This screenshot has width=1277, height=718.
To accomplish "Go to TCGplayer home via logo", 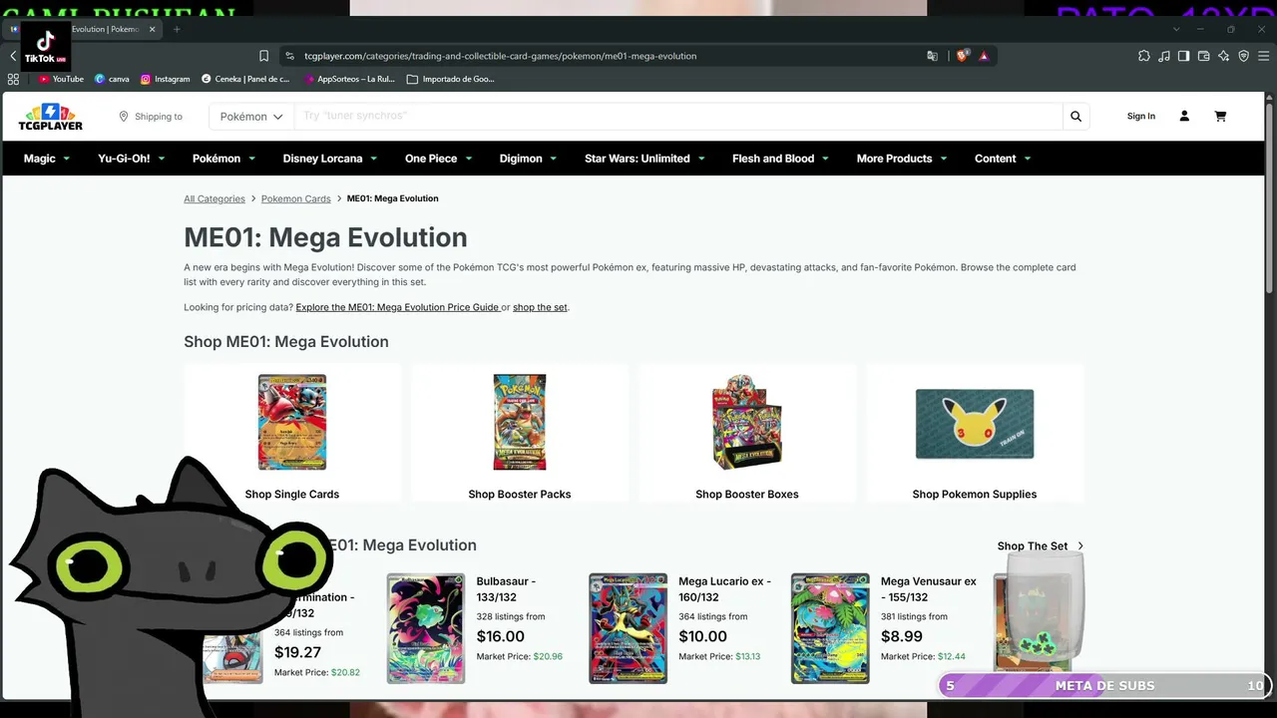I will 51,117.
